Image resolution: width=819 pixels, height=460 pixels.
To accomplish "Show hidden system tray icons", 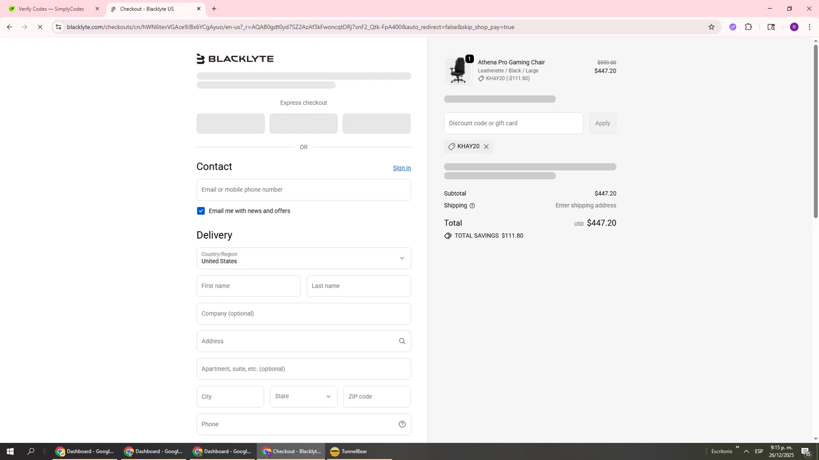I will [746, 451].
